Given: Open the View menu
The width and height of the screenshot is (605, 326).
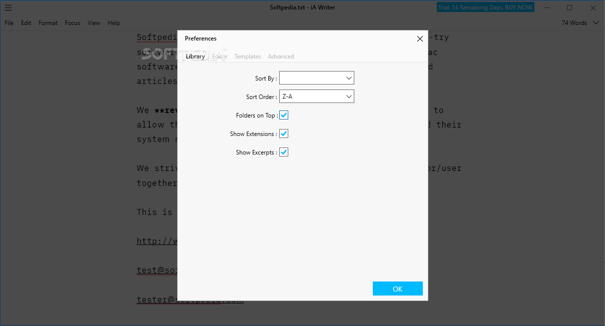Looking at the screenshot, I should 94,23.
